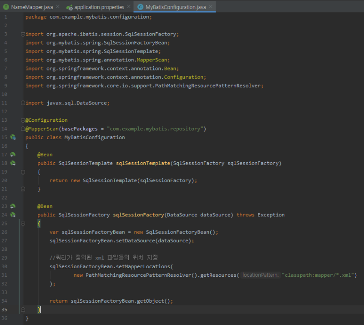Click line number 29 in the gutter
Image resolution: width=364 pixels, height=325 pixels.
pos(5,258)
